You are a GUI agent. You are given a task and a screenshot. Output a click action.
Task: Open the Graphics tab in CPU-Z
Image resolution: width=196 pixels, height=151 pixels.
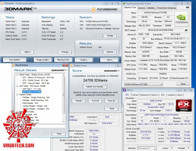pos(171,95)
